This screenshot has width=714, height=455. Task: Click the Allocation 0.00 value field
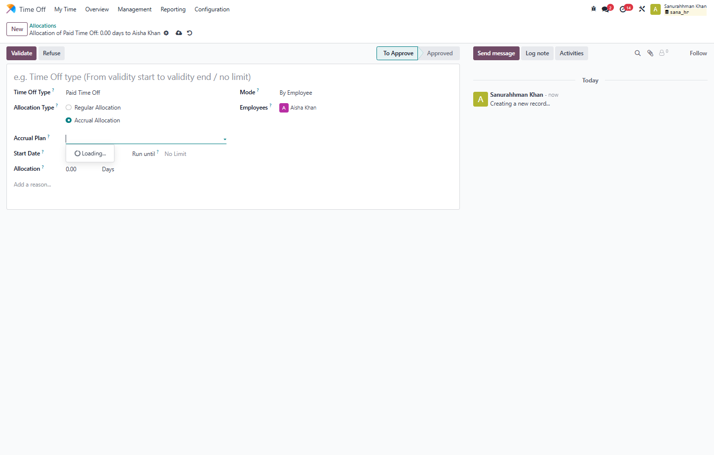tap(81, 169)
